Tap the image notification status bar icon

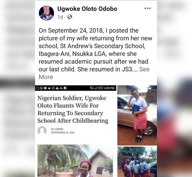(x=53, y=88)
